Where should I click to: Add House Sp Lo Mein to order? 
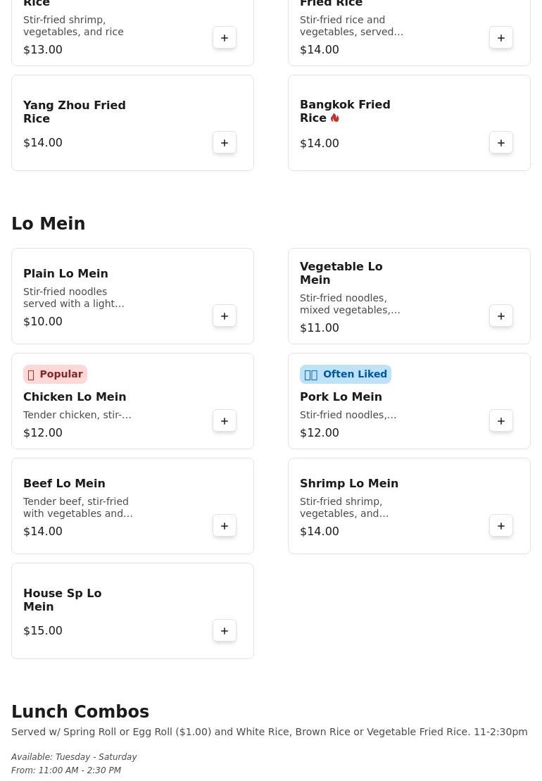[x=225, y=631]
